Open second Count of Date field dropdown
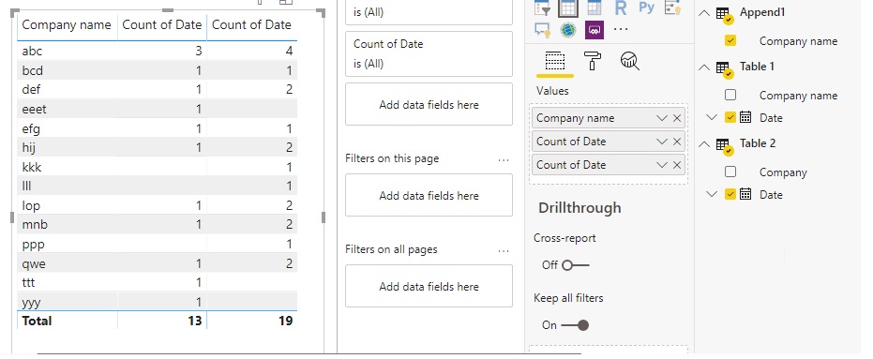Image resolution: width=873 pixels, height=359 pixels. point(662,165)
